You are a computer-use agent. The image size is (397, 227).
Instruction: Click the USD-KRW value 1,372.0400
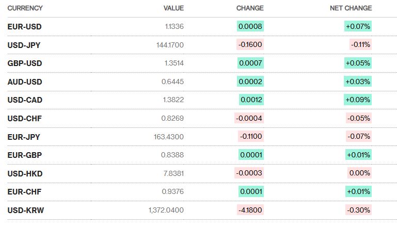pos(166,210)
